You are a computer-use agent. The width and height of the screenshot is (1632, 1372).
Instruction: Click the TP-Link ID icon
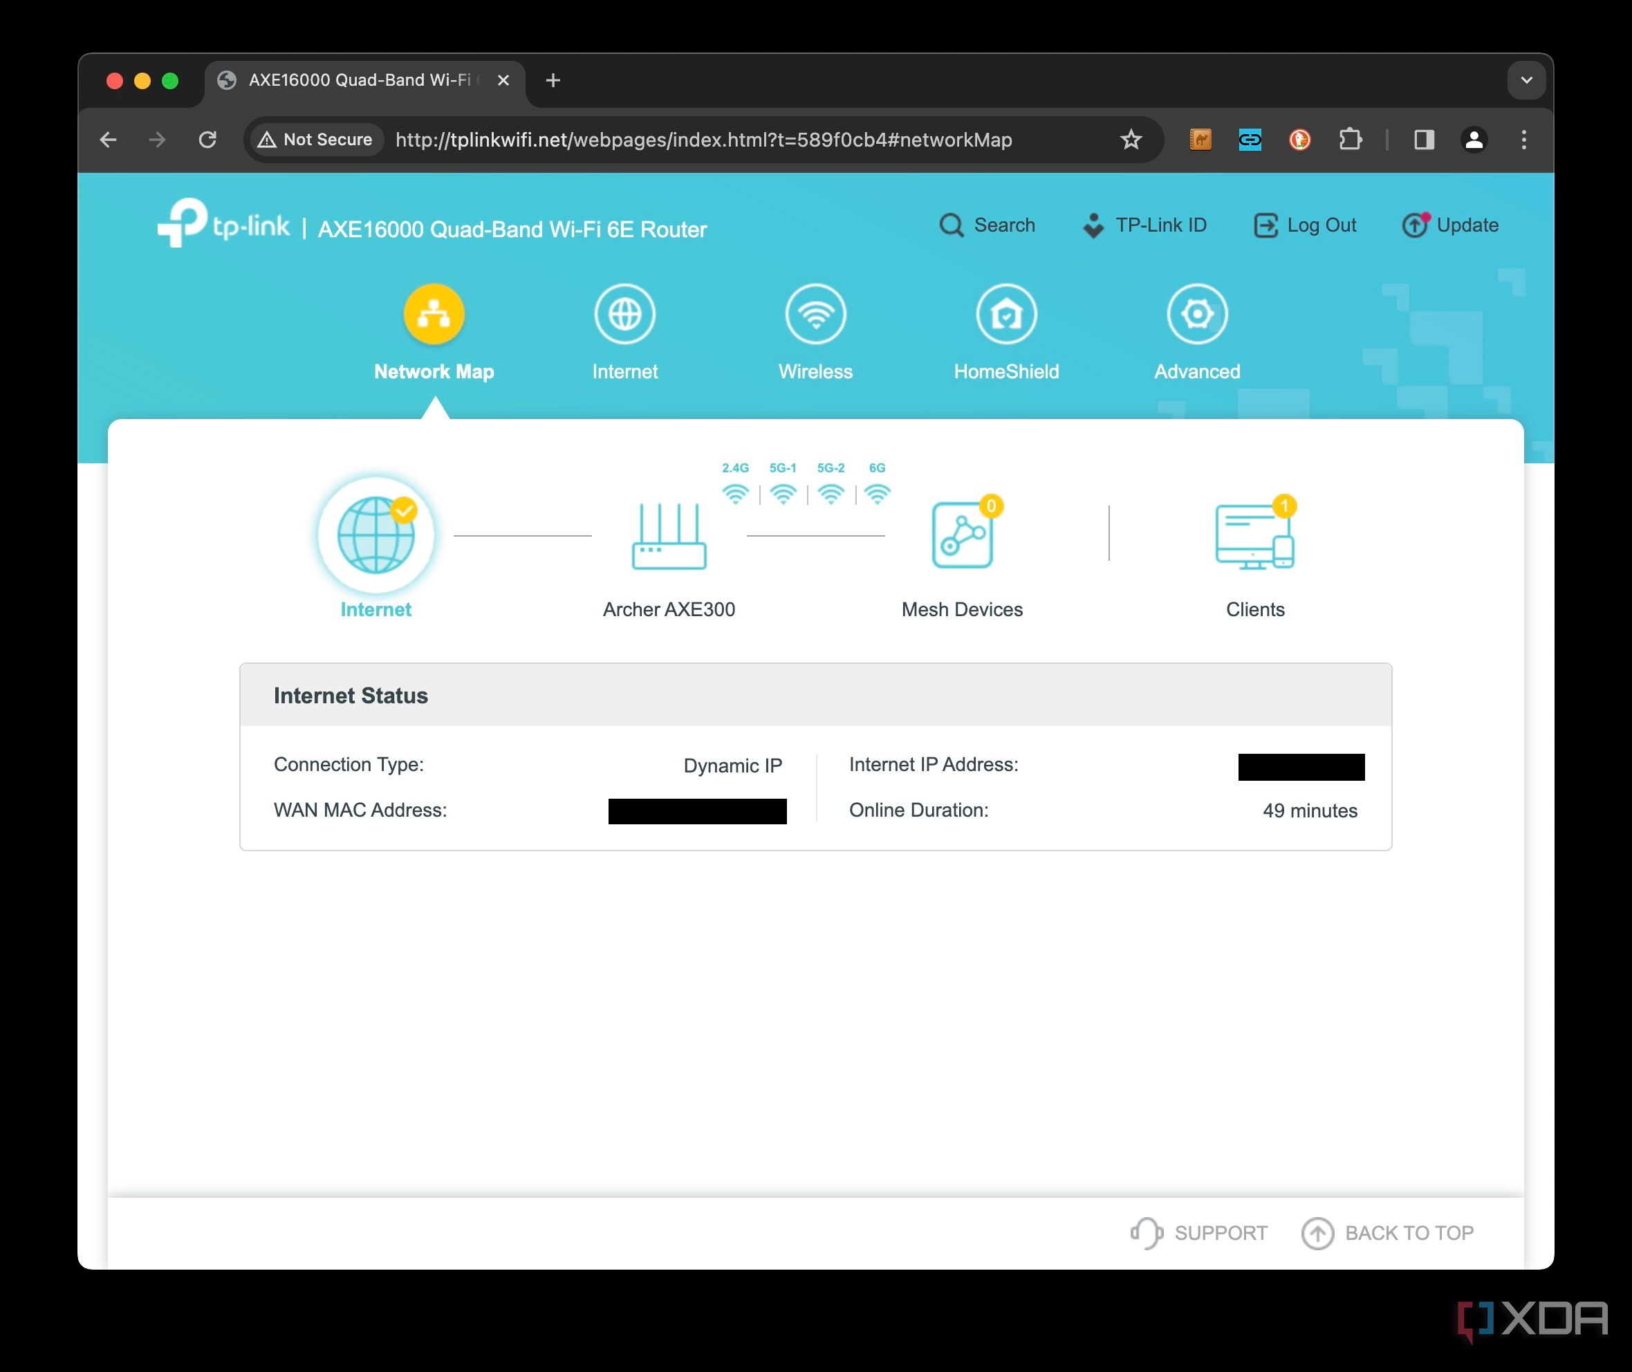point(1094,225)
